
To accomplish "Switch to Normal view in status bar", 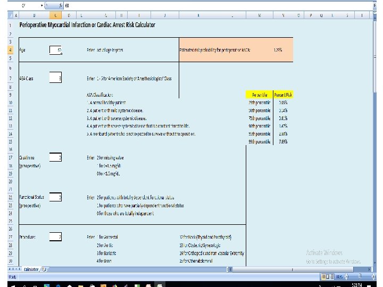I will [x=323, y=277].
